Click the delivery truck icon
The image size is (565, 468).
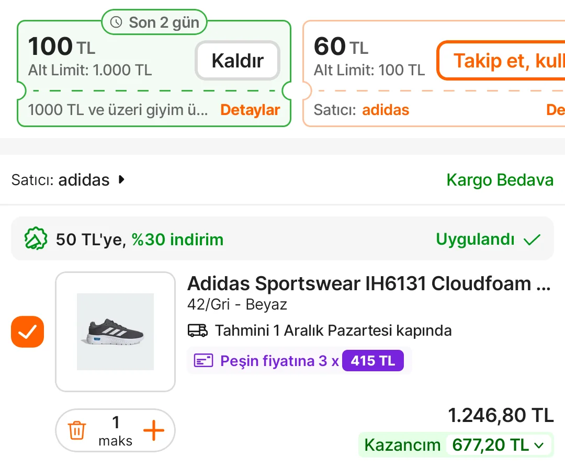[x=197, y=330]
